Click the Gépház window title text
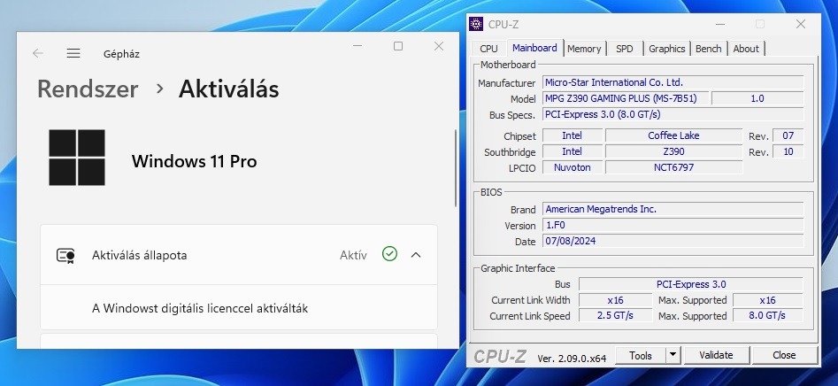 121,54
